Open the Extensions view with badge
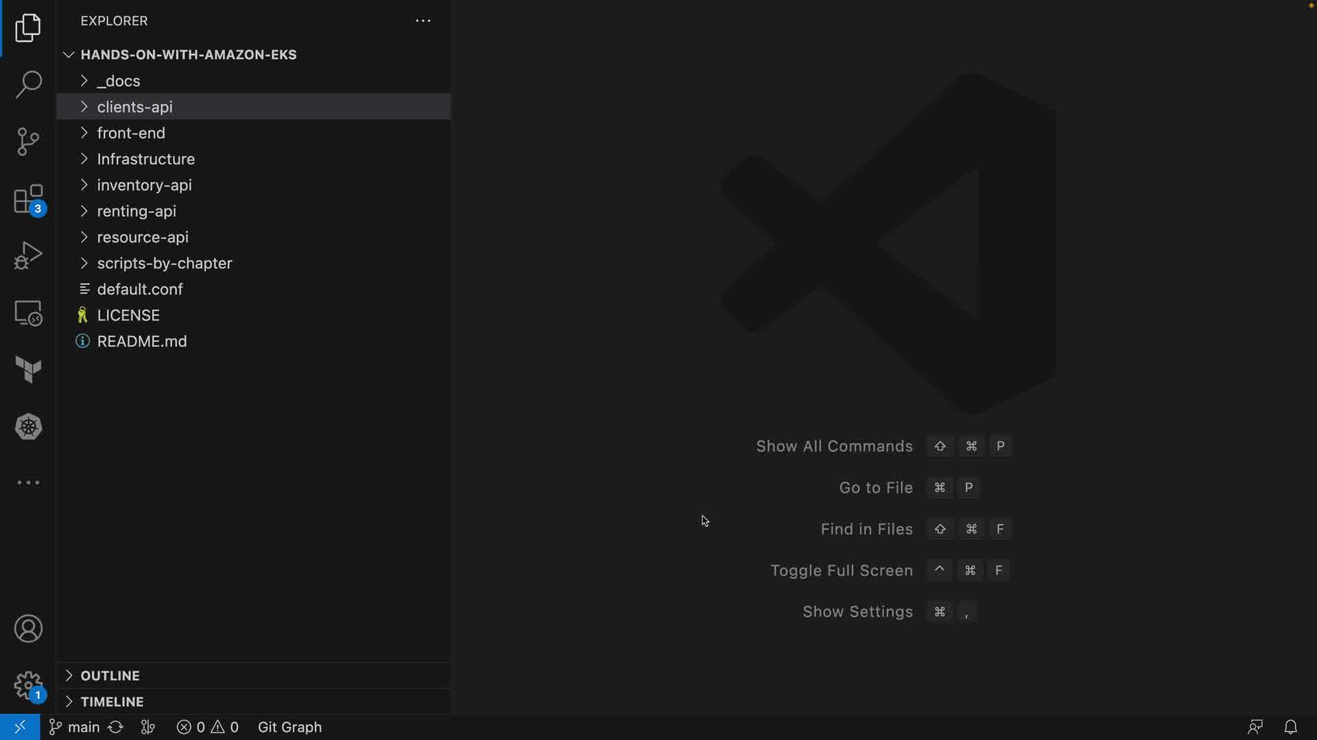Viewport: 1317px width, 740px height. click(x=28, y=200)
